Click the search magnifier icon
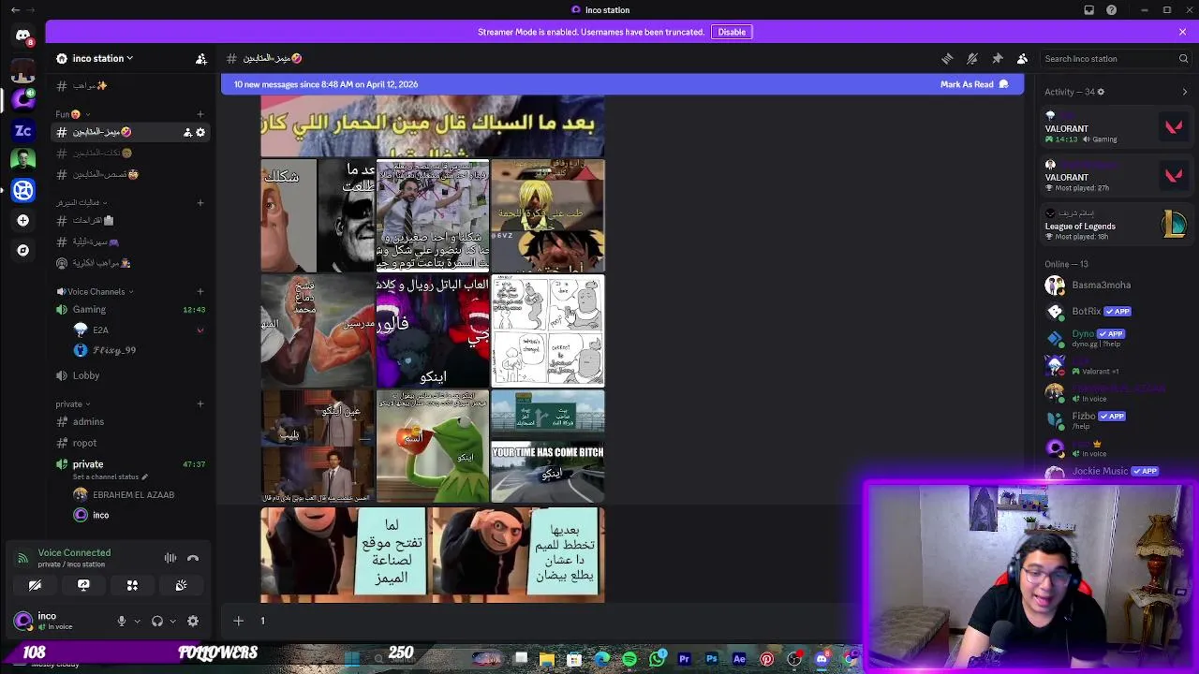1199x674 pixels. 1183,58
